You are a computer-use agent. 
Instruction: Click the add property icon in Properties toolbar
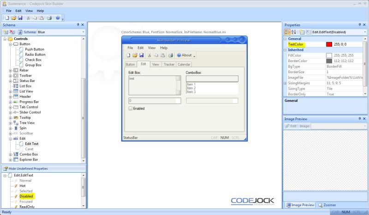point(302,32)
